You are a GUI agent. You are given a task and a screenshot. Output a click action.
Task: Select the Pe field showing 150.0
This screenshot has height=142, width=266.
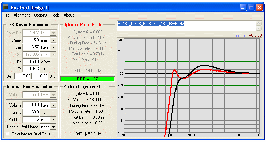click(x=31, y=62)
